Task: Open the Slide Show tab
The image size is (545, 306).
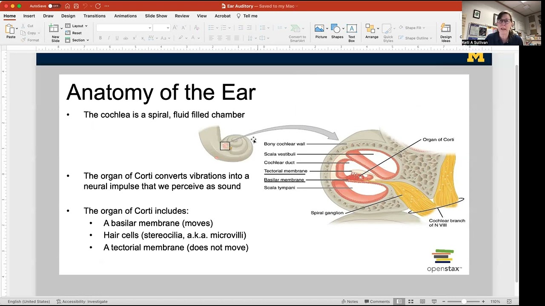Action: click(156, 16)
